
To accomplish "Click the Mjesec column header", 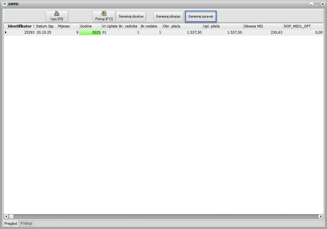I will [68, 26].
